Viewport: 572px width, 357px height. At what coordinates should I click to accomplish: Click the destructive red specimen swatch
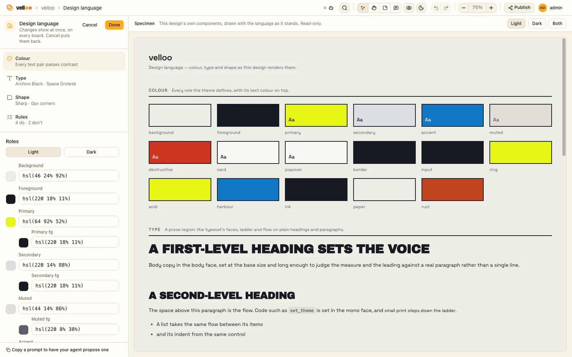tap(180, 152)
